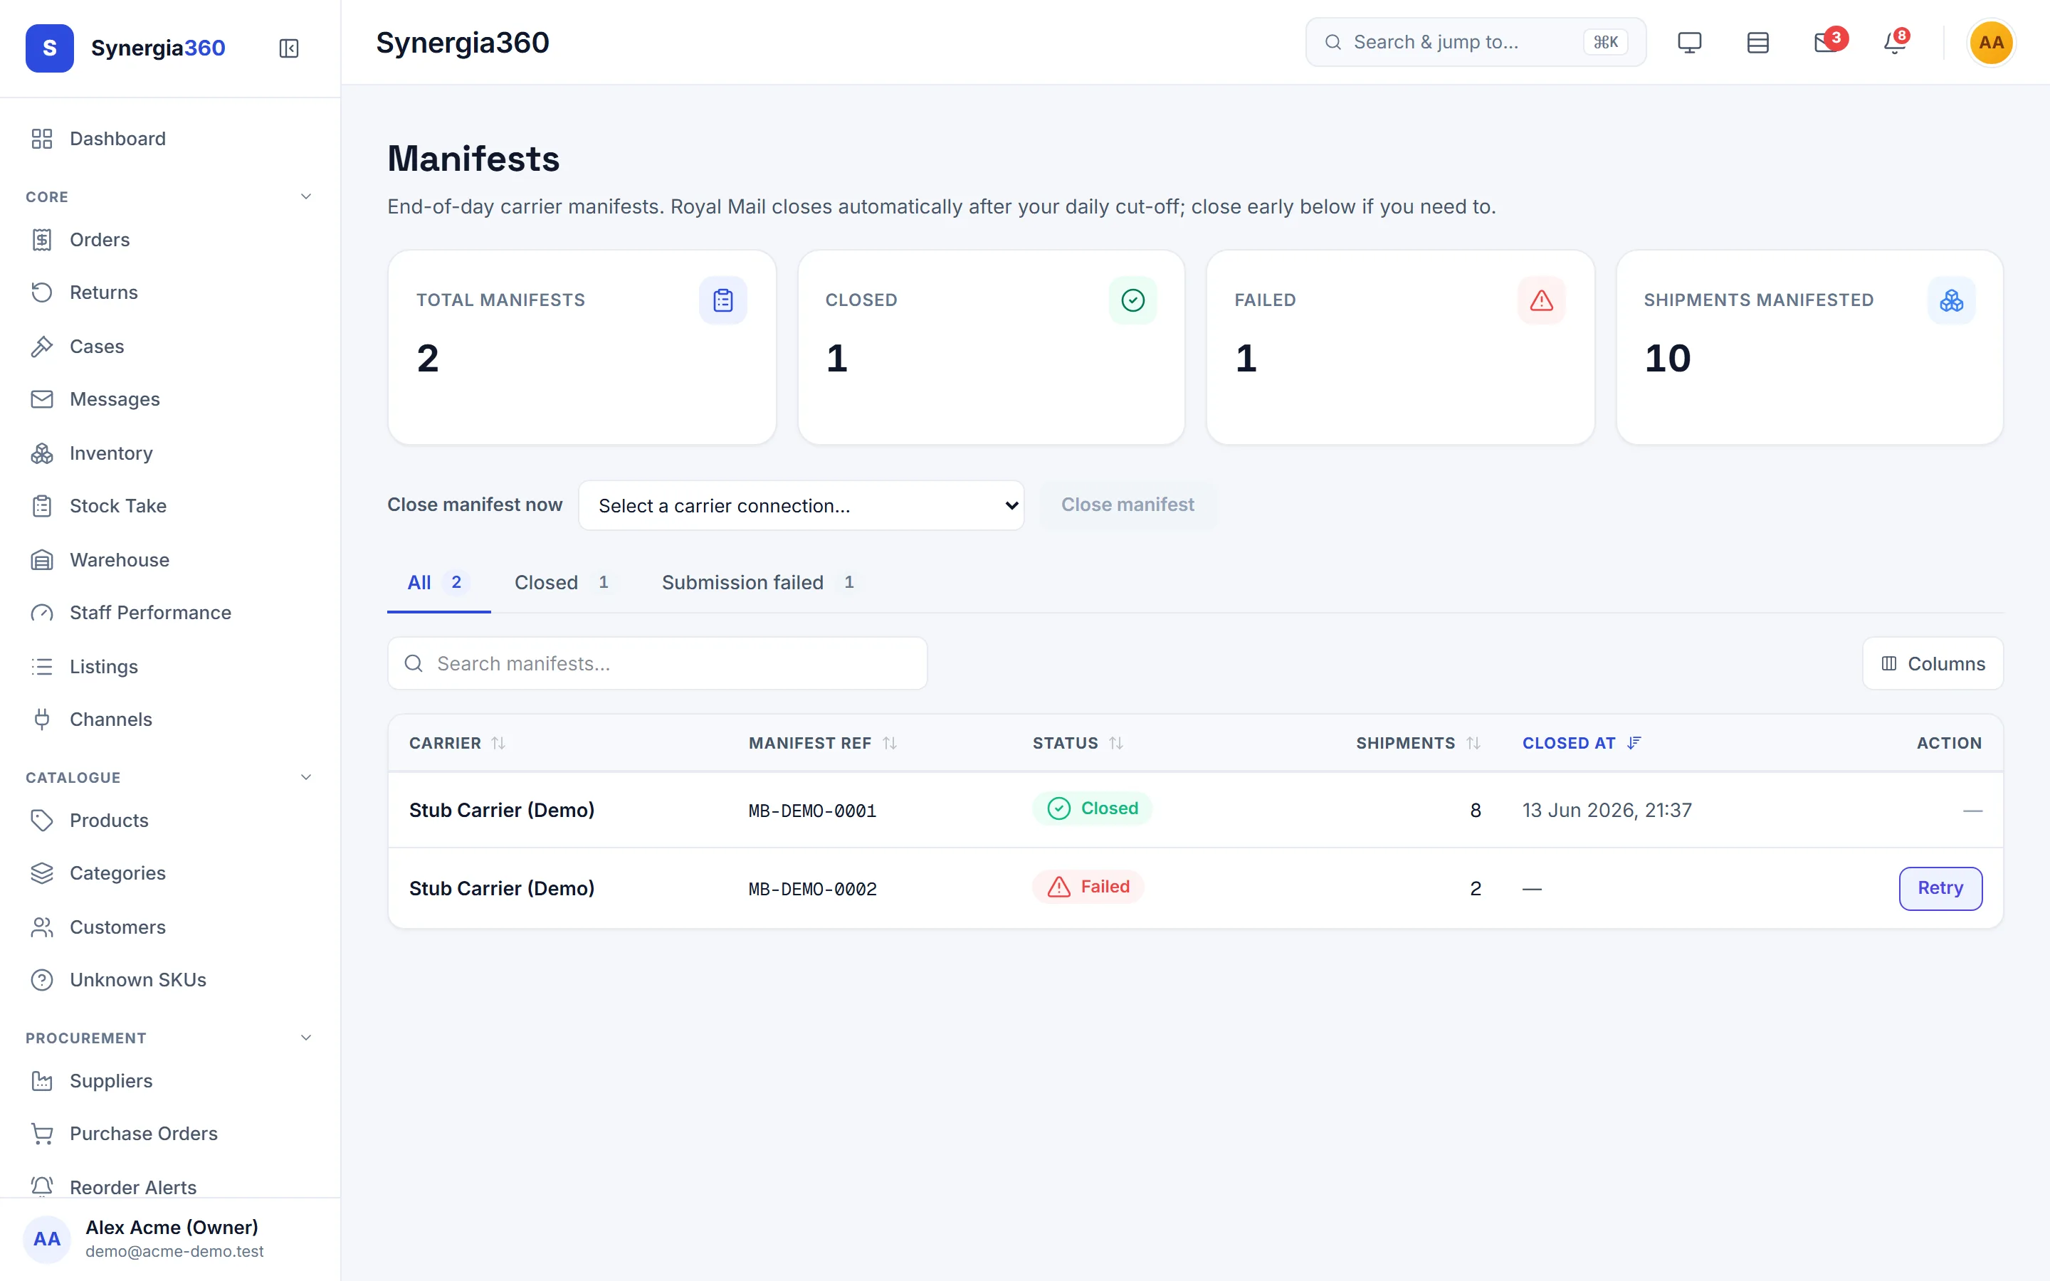The width and height of the screenshot is (2050, 1281).
Task: Open the Columns picker button
Action: (1933, 663)
